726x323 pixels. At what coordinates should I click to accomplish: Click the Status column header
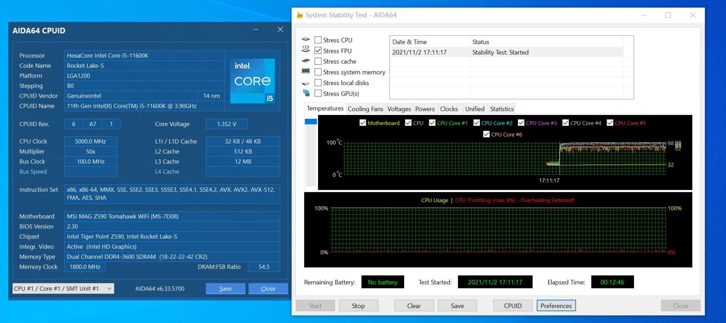click(x=546, y=42)
